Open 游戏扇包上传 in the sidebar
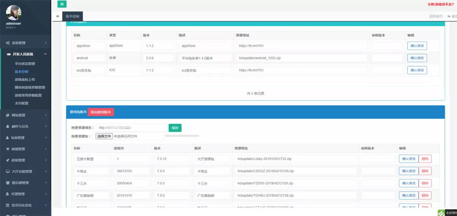This screenshot has height=216, width=457. (25, 79)
